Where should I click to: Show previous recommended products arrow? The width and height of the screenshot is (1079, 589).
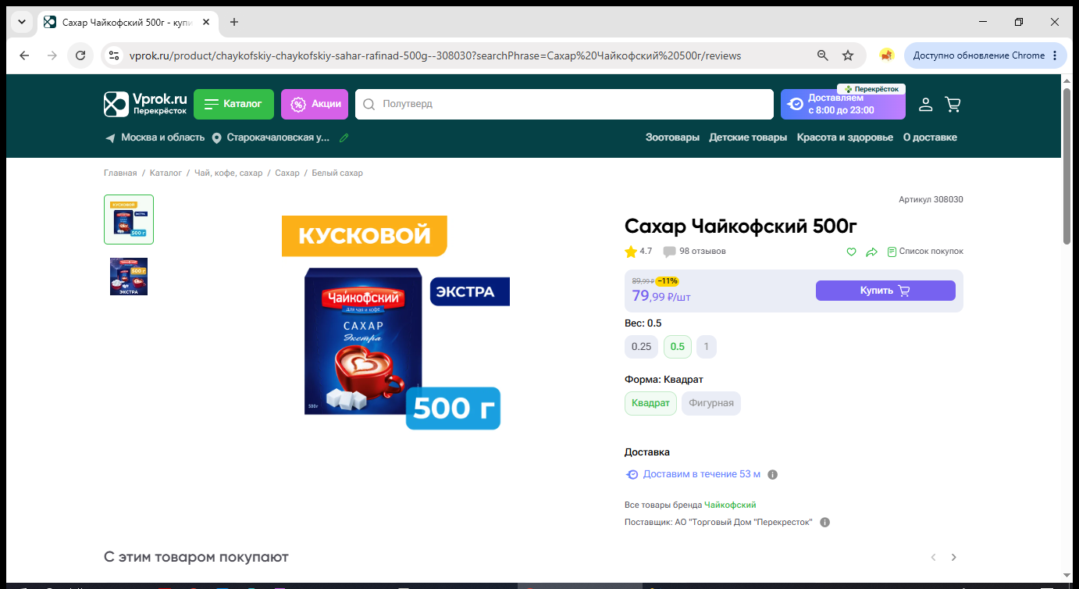933,557
